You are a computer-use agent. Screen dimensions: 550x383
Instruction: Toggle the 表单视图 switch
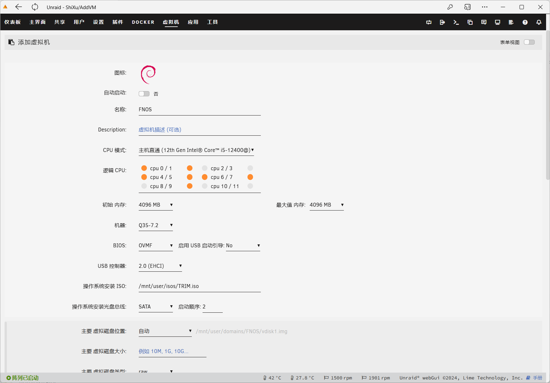pyautogui.click(x=529, y=42)
